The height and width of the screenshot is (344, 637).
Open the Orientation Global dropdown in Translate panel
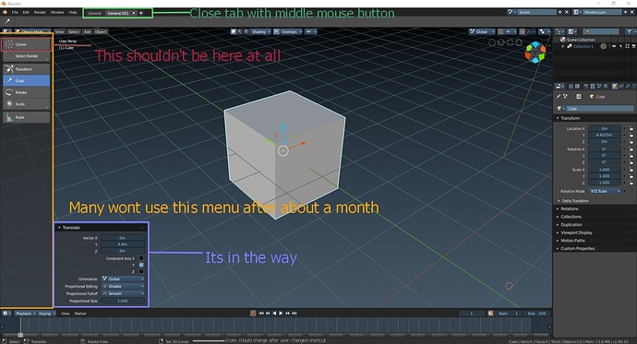click(x=123, y=279)
